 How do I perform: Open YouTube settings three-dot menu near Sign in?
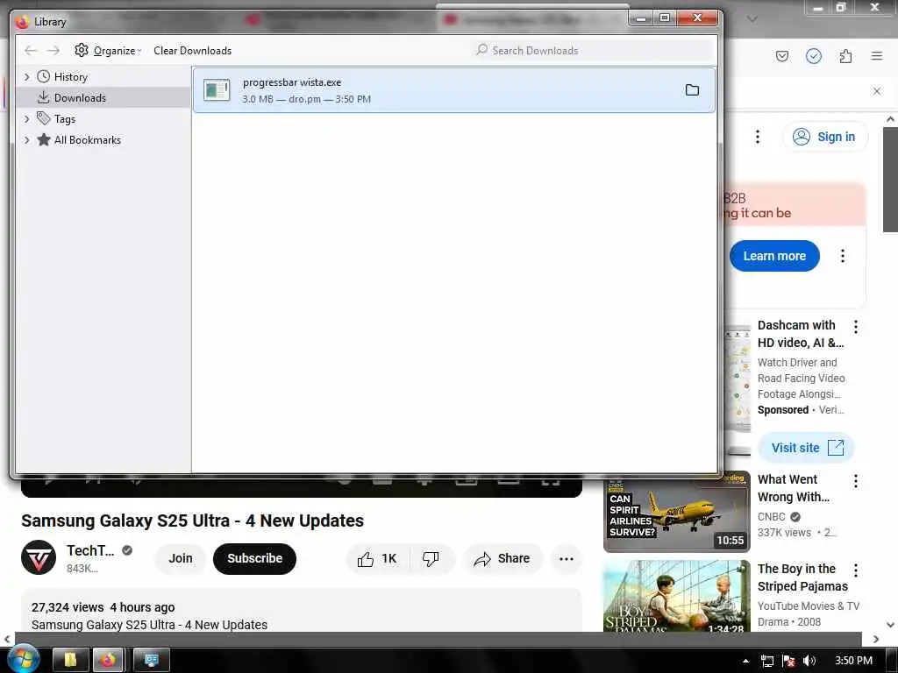coord(757,137)
